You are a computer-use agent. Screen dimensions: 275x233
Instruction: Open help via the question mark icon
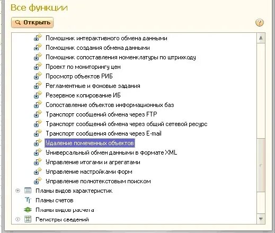point(260,23)
